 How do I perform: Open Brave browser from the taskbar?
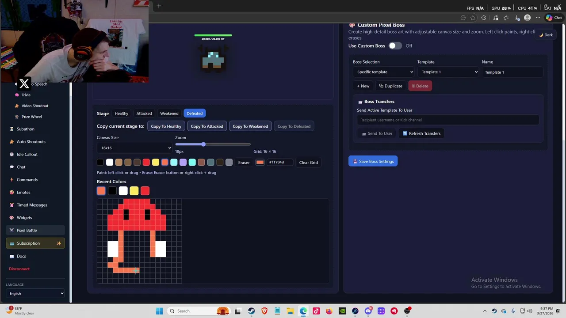(x=264, y=311)
